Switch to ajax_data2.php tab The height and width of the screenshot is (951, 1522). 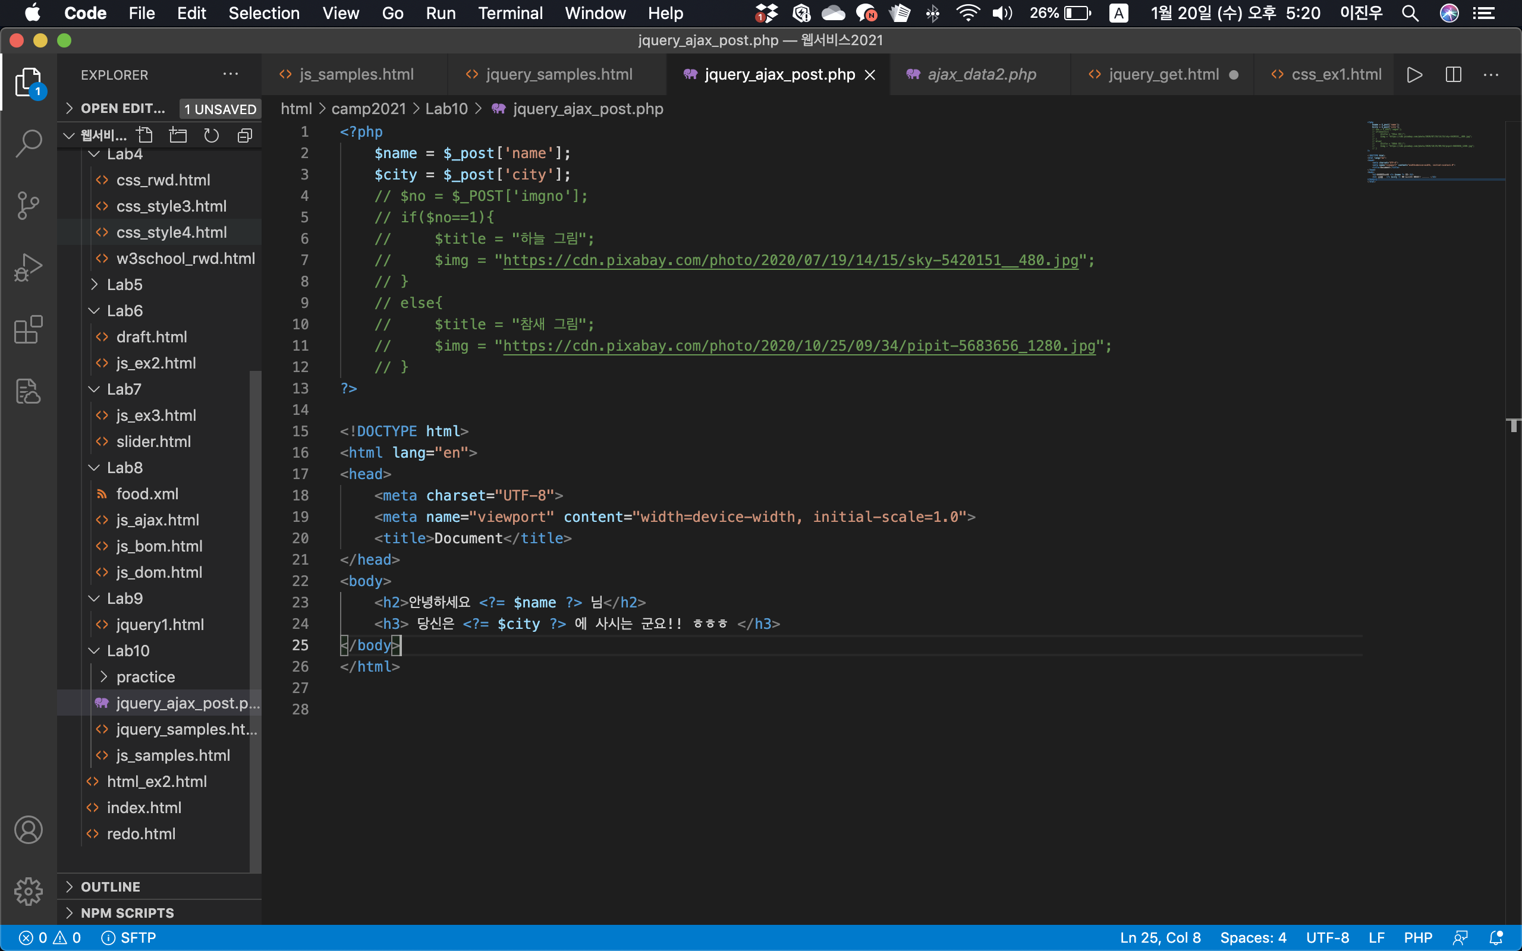[981, 75]
